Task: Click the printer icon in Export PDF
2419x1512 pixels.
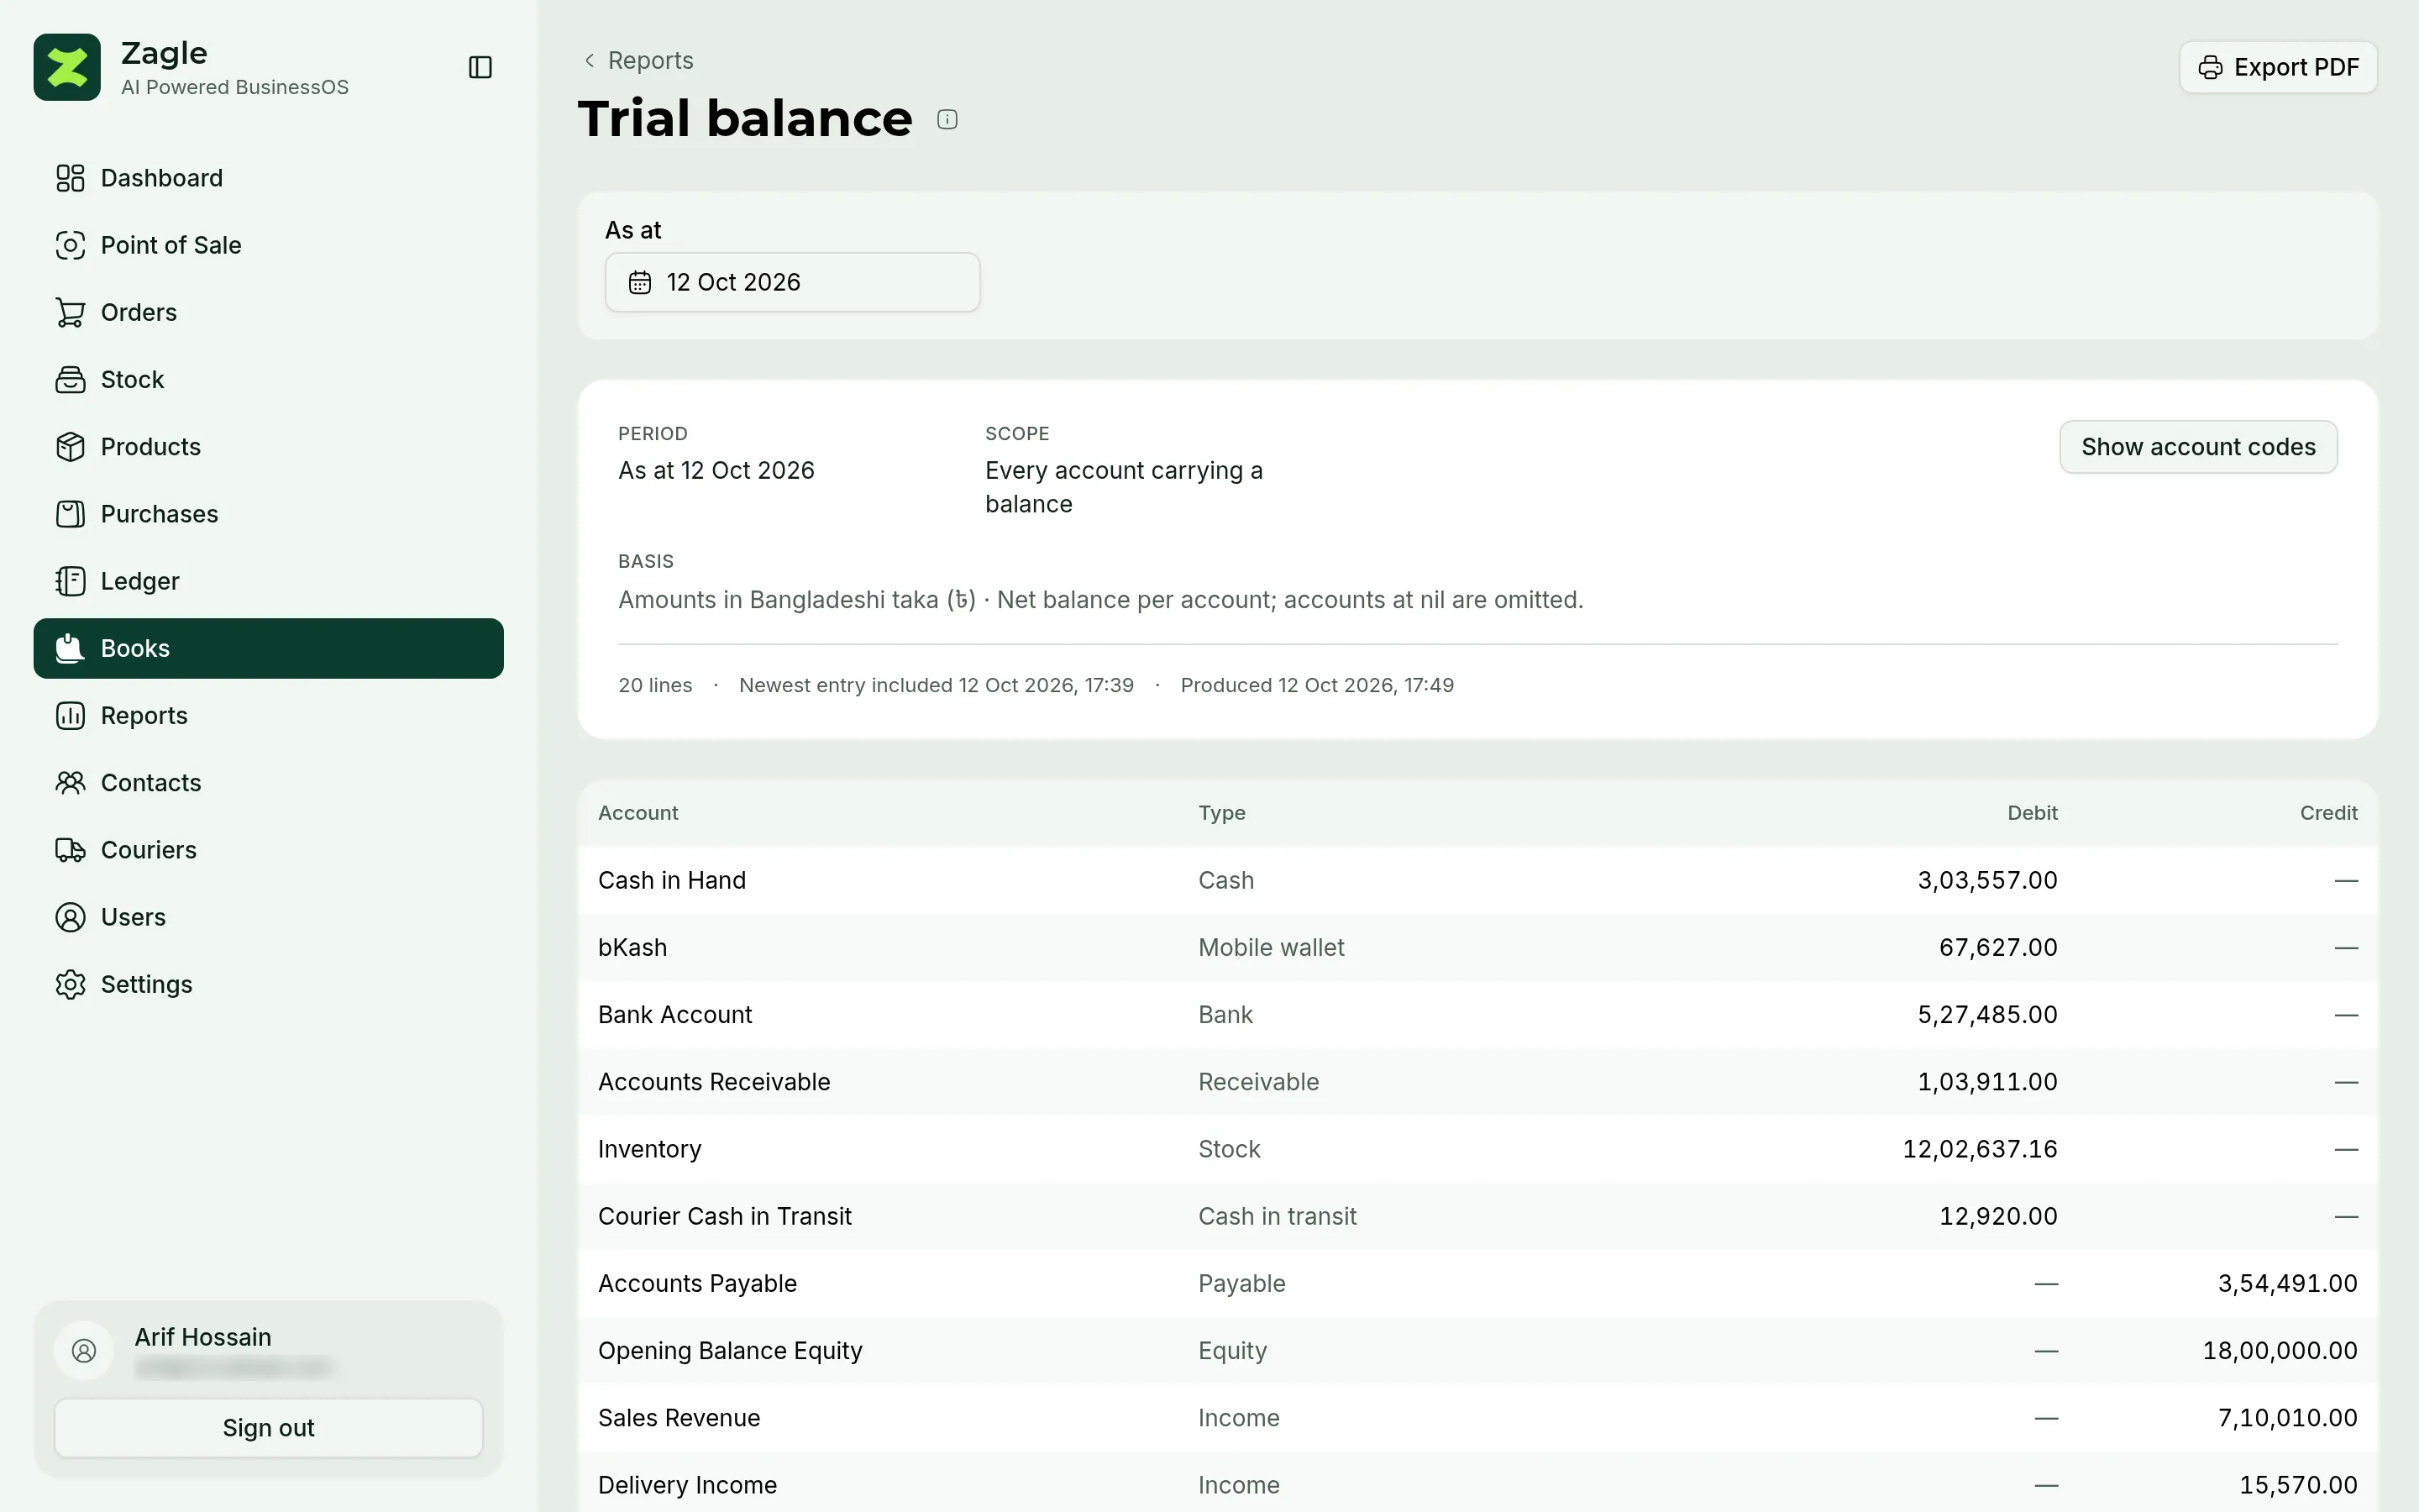Action: (2210, 67)
